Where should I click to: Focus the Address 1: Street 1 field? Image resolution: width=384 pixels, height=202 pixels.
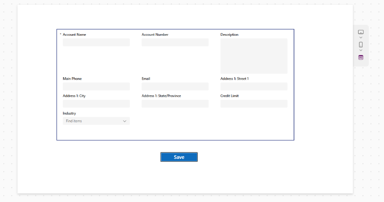(254, 87)
